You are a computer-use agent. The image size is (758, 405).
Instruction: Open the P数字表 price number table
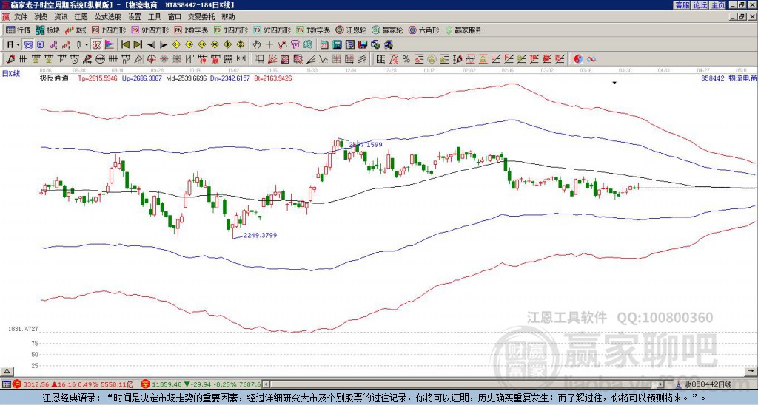click(191, 30)
